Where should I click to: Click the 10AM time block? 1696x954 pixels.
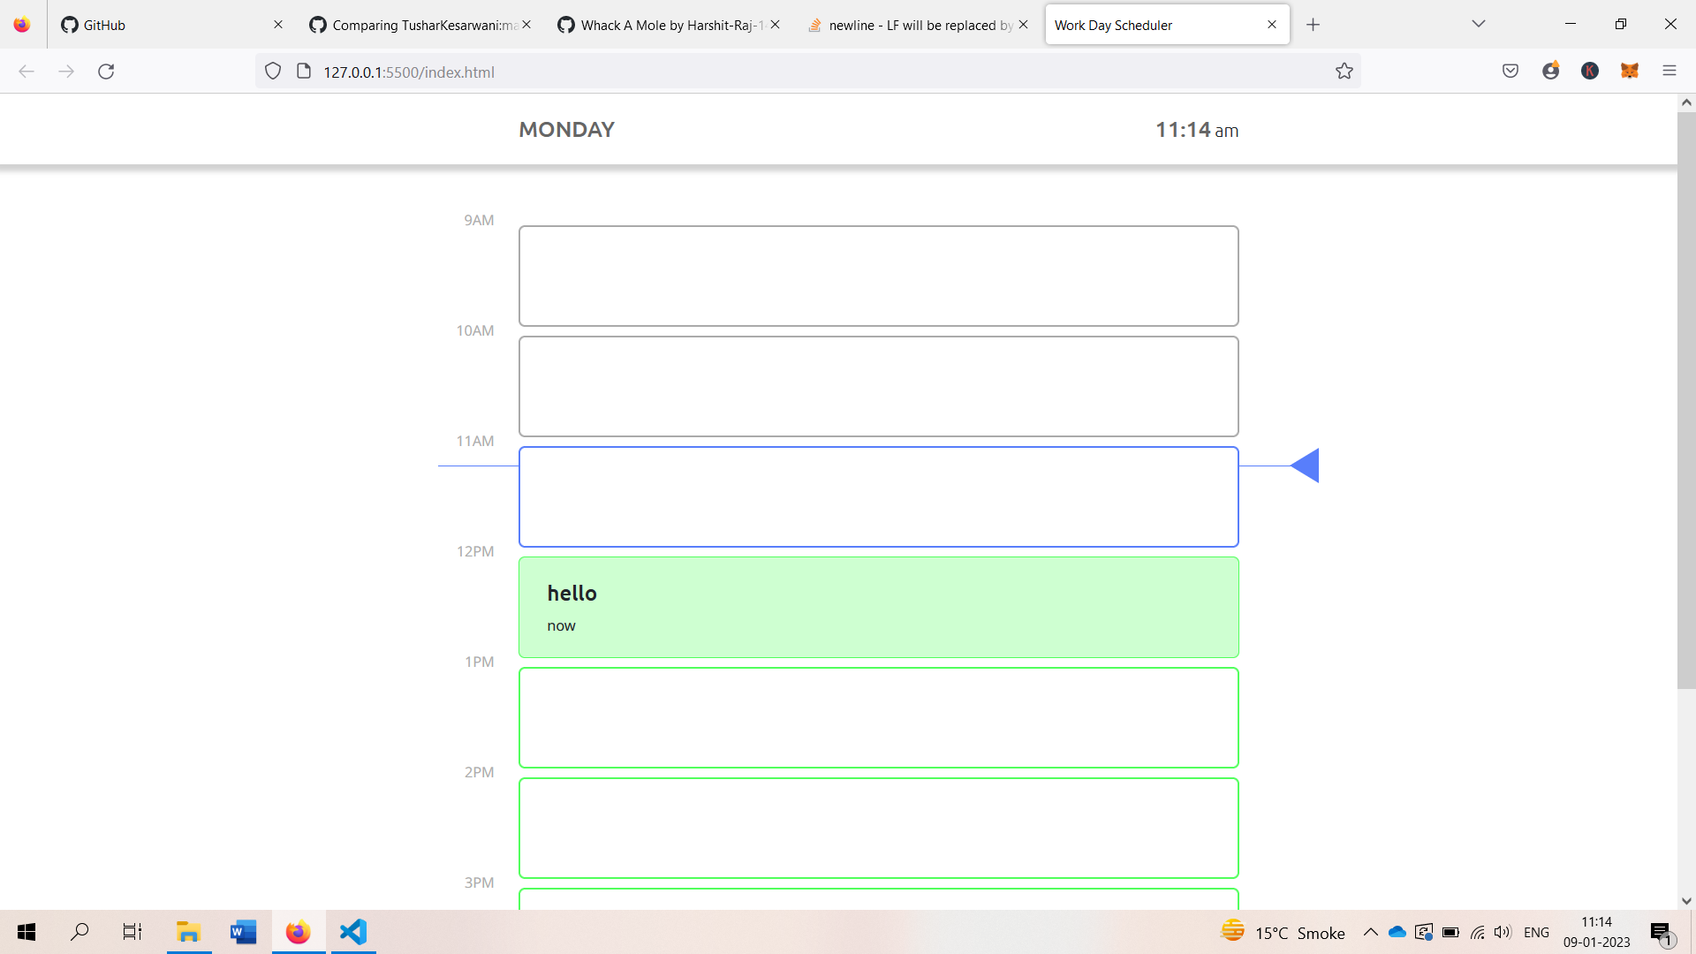(x=879, y=386)
